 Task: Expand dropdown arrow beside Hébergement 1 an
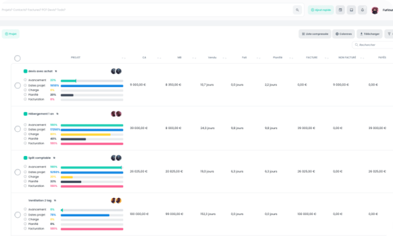58,114
